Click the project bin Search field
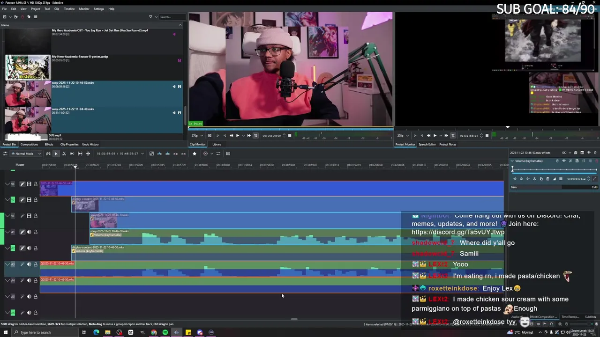Viewport: 600px width, 337px height. [x=172, y=17]
